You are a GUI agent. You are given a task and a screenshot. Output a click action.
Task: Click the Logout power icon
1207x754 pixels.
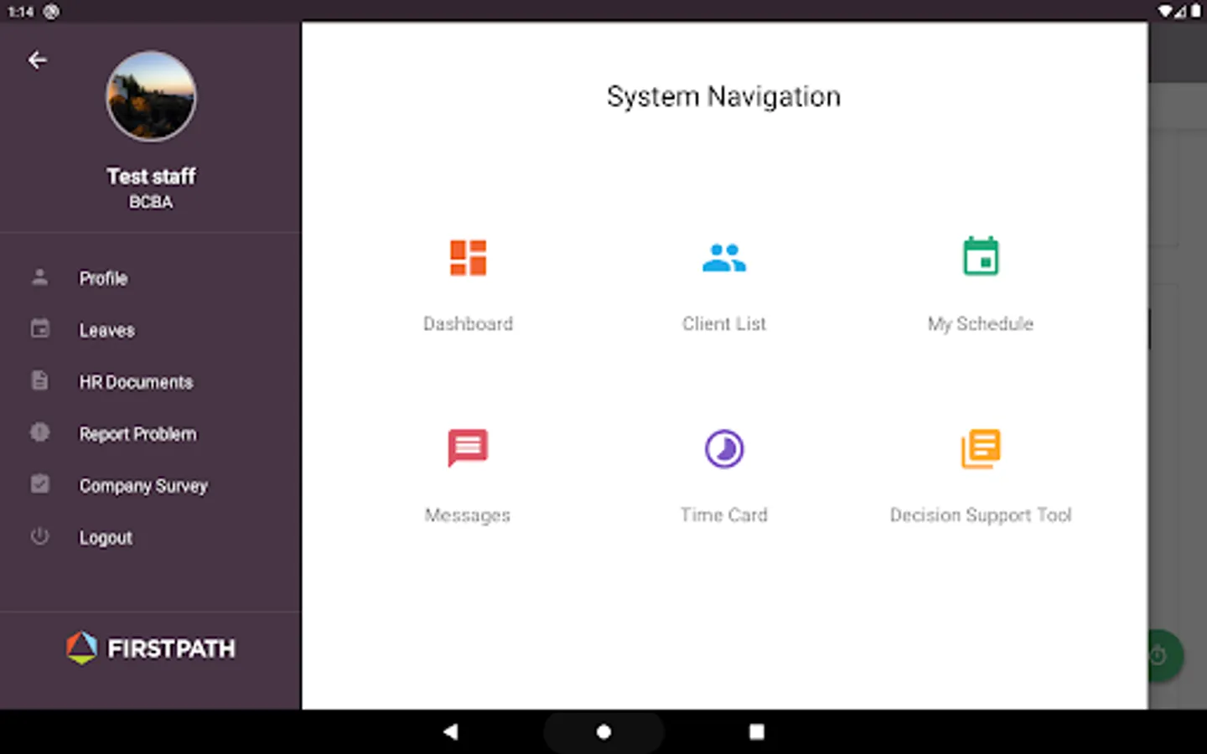coord(39,536)
